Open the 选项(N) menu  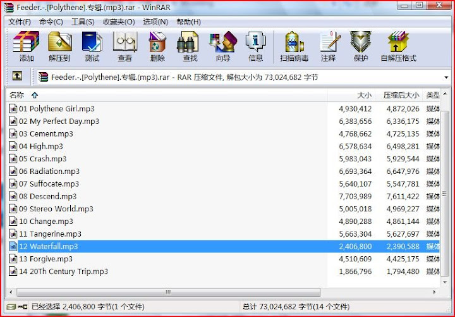point(155,22)
